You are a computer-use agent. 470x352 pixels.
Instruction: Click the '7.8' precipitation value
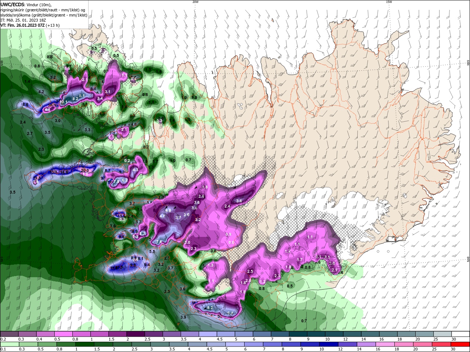[x=116, y=181]
